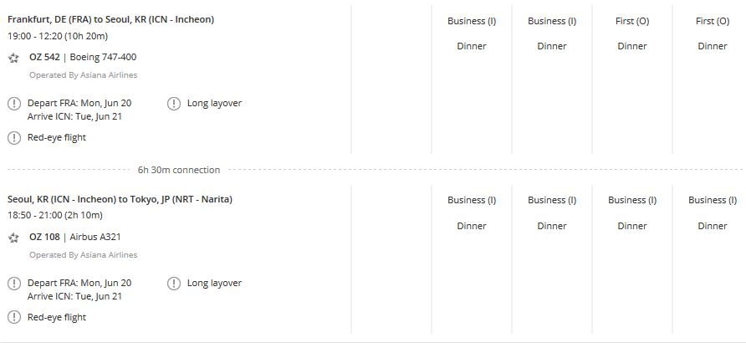Click the Frankfurt to Seoul route heading
This screenshot has height=343, width=746.
pyautogui.click(x=110, y=19)
